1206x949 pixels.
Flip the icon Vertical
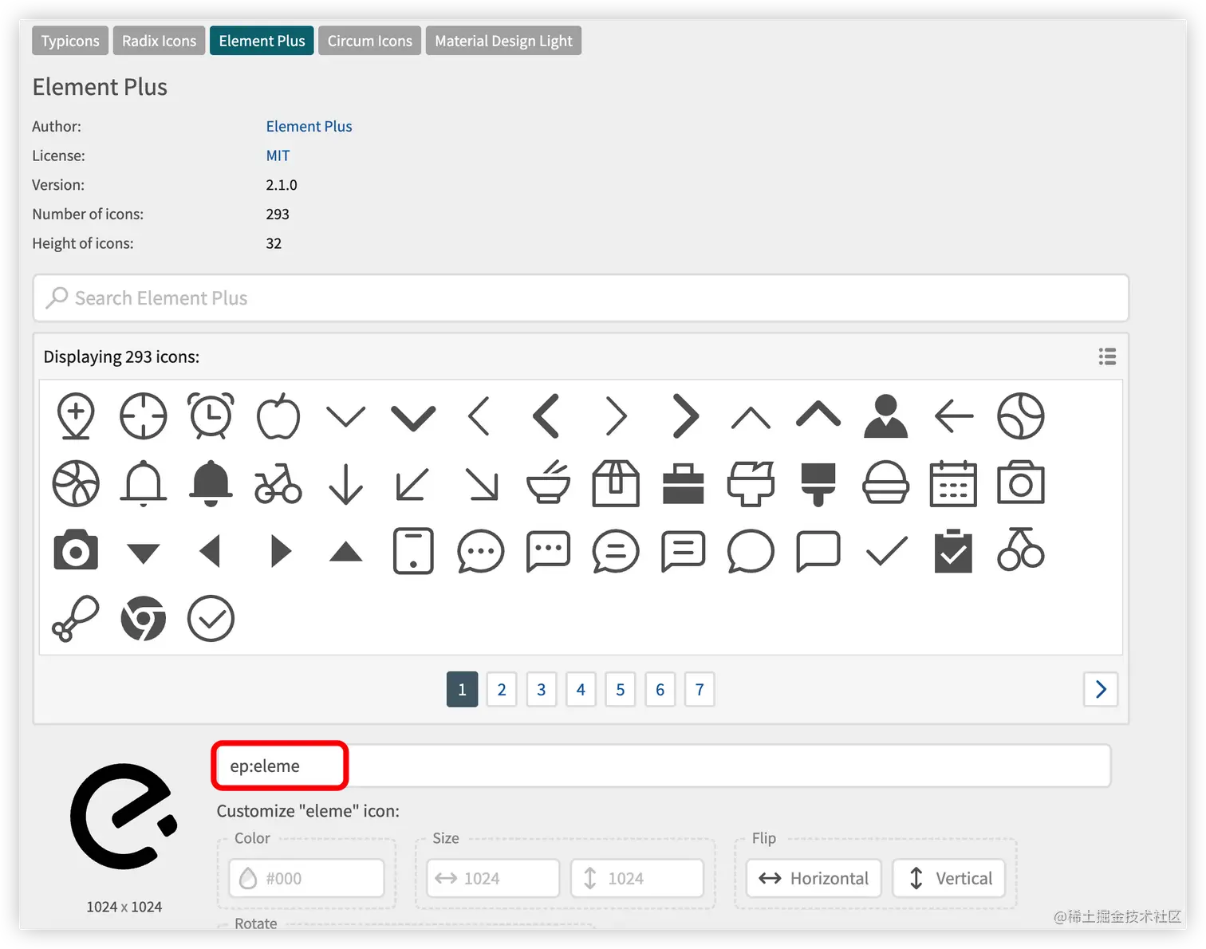click(x=949, y=878)
